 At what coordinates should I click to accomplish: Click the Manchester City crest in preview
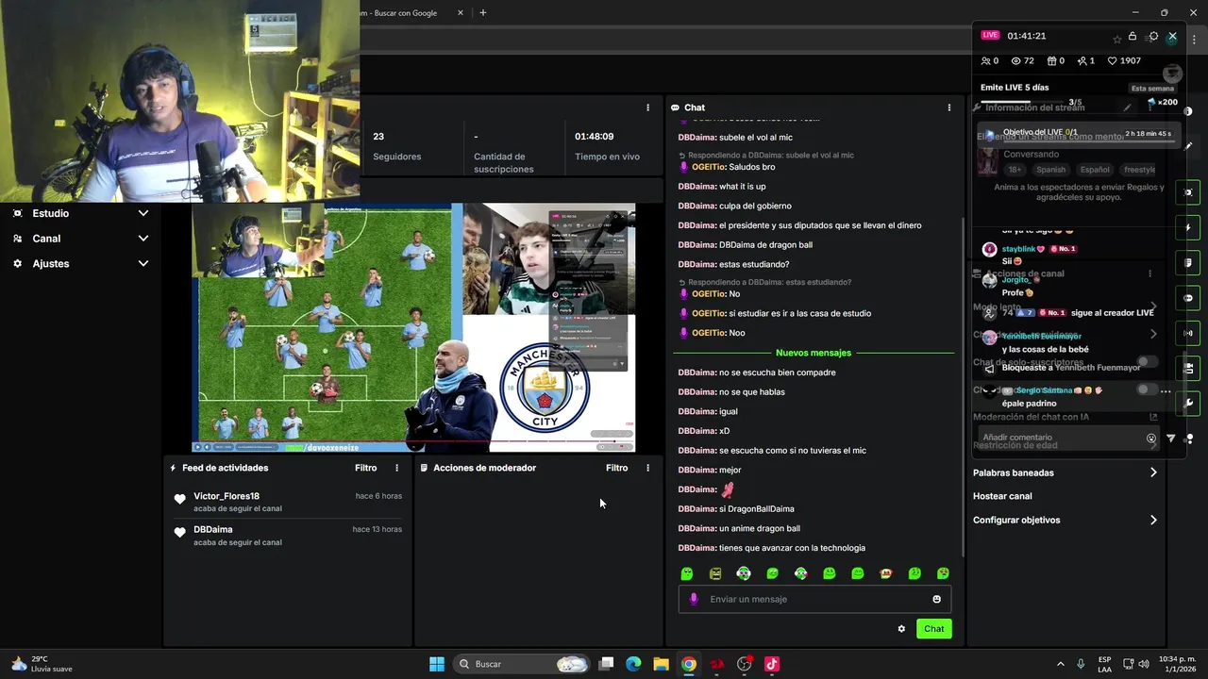(x=545, y=388)
